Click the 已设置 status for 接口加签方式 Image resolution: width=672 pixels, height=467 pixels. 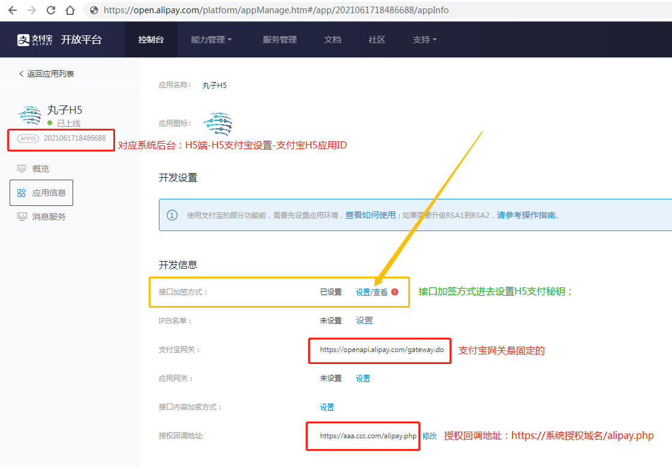331,292
